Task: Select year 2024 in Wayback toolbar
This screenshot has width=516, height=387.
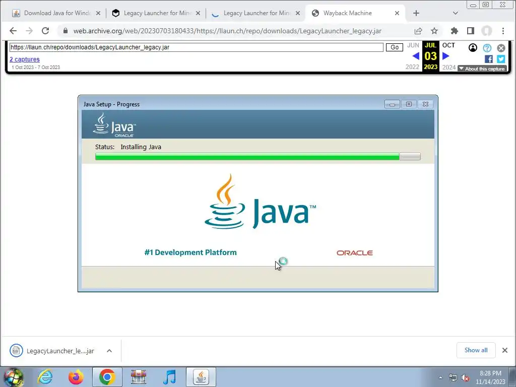Action: (x=449, y=67)
